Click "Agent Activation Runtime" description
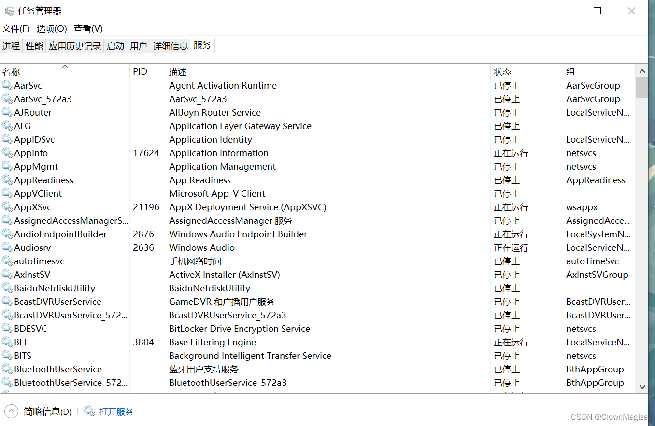 tap(223, 85)
